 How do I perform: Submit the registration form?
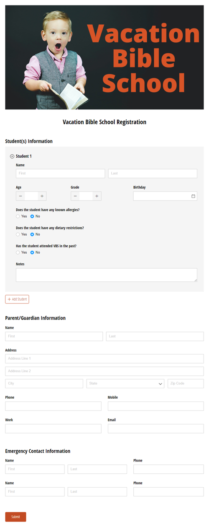15,517
